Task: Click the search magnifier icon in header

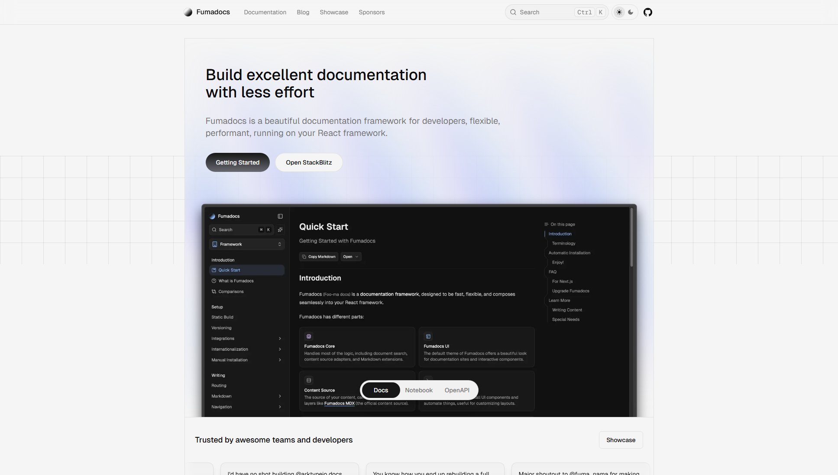Action: click(513, 12)
